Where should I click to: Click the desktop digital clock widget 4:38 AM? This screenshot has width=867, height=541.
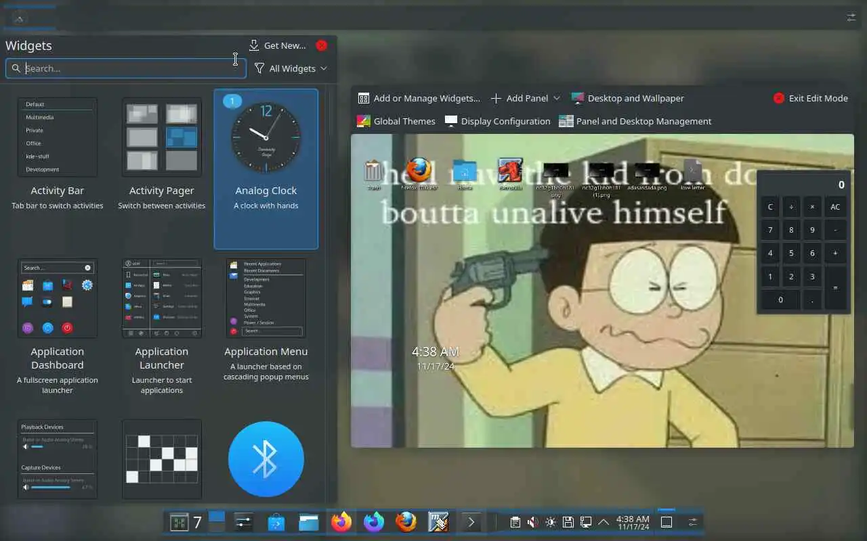click(x=436, y=357)
